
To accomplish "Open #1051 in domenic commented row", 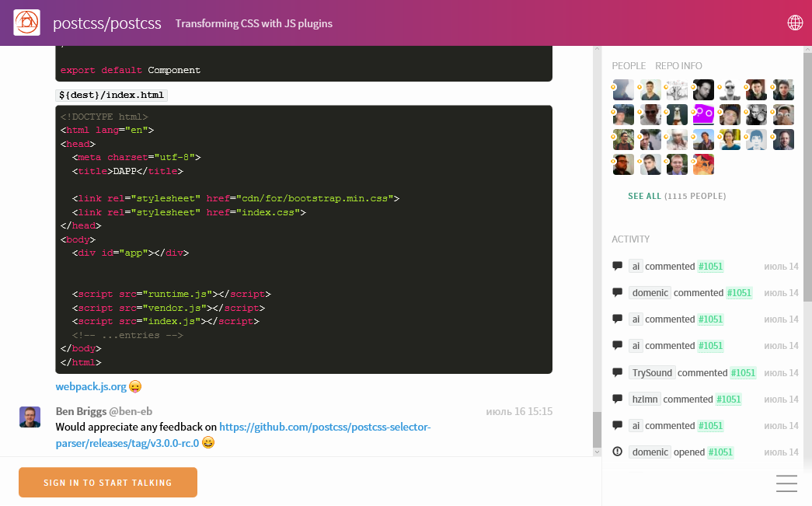I will pyautogui.click(x=739, y=292).
